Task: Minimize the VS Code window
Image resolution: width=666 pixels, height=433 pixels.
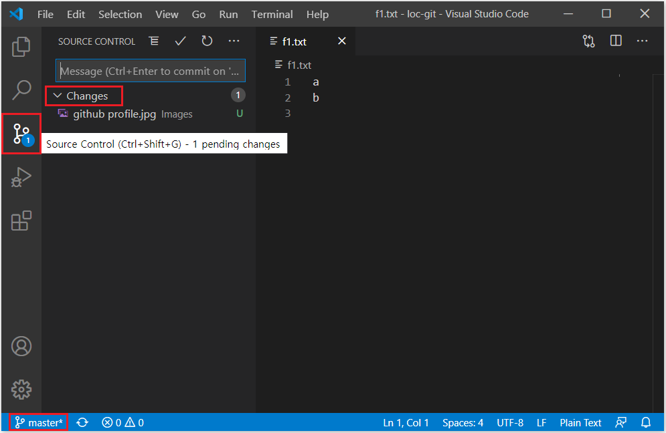Action: 568,13
